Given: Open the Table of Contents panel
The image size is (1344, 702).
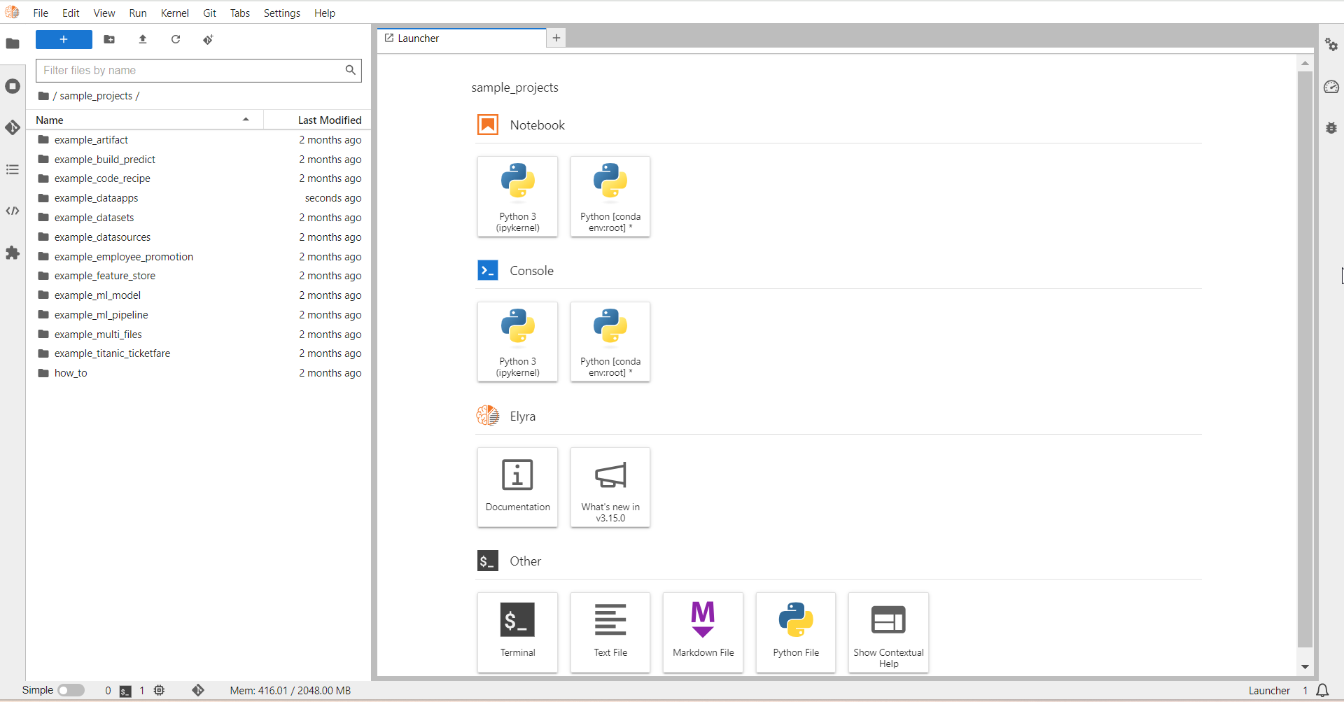Looking at the screenshot, I should pos(13,169).
